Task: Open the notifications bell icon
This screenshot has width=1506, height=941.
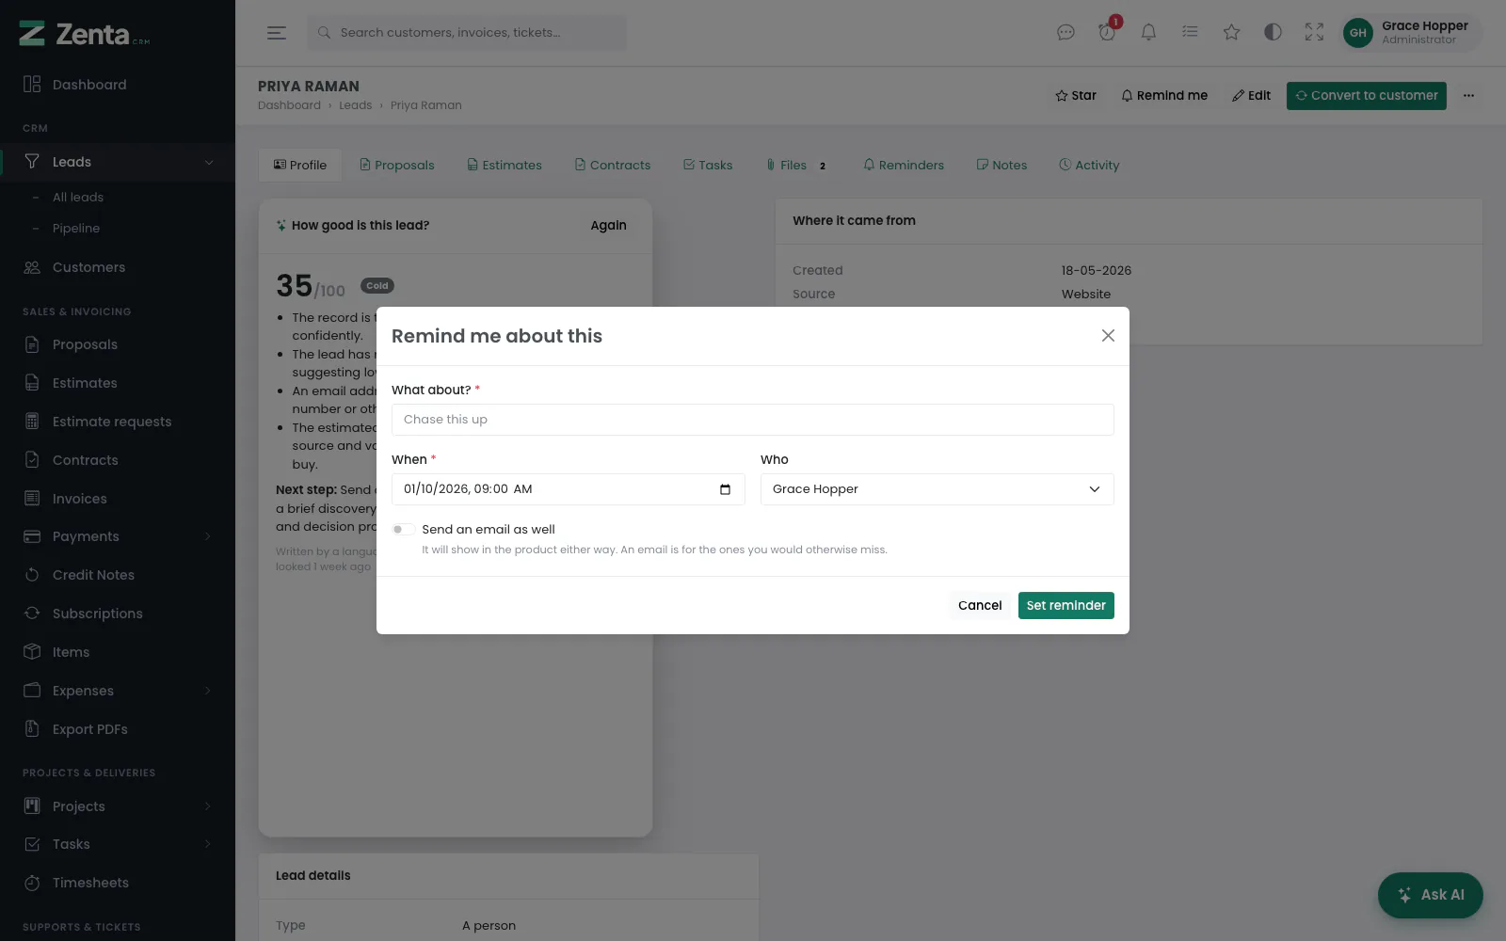Action: (1148, 33)
